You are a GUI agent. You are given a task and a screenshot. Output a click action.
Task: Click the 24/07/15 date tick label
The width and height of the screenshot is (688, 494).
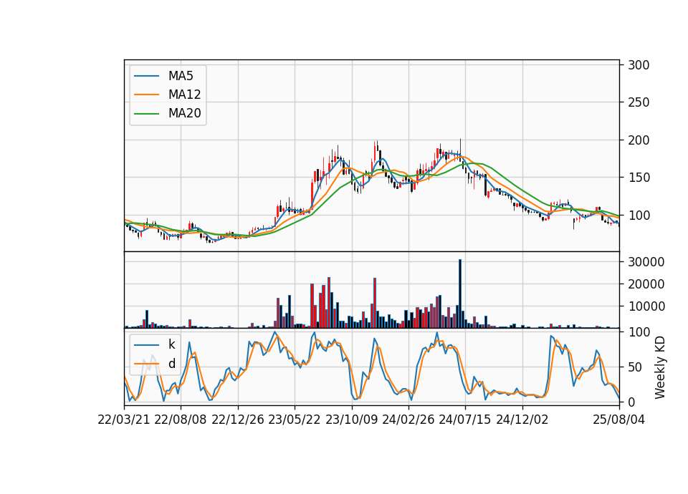click(x=465, y=420)
